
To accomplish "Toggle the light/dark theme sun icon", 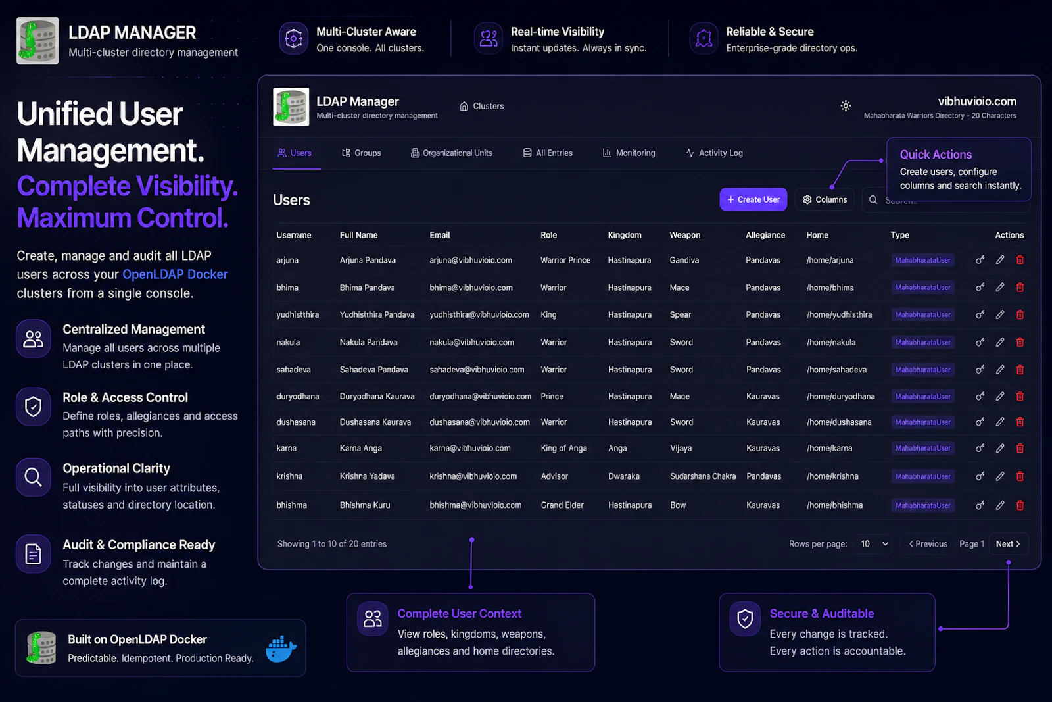I will coord(846,106).
